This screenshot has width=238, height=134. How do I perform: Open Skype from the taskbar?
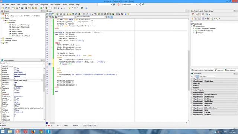(48, 131)
